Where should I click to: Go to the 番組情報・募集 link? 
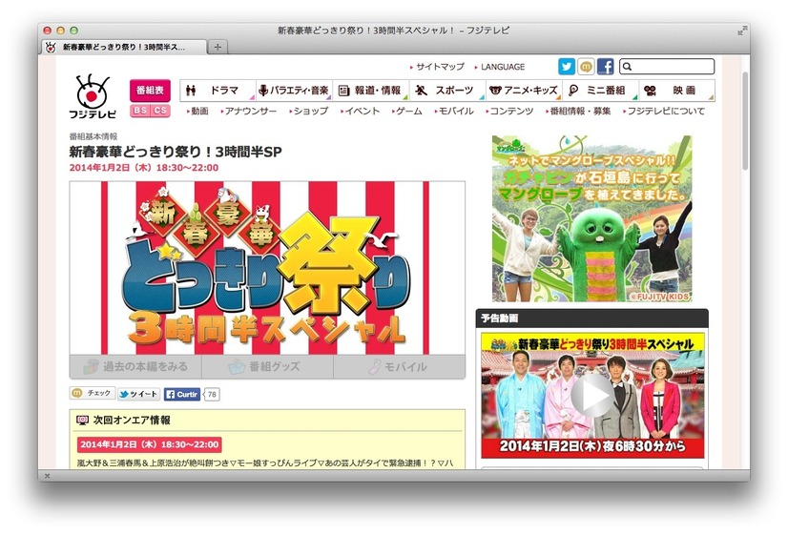[578, 111]
